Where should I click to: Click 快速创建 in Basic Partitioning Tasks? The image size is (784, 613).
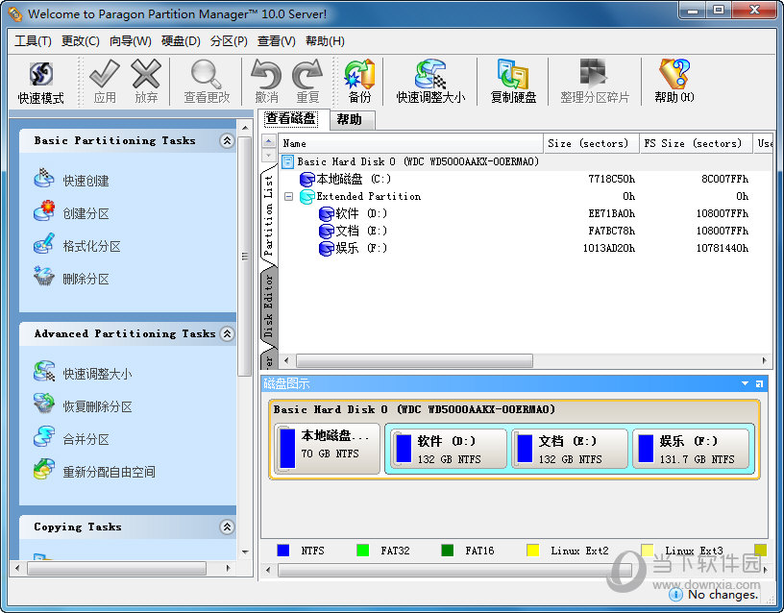[86, 181]
